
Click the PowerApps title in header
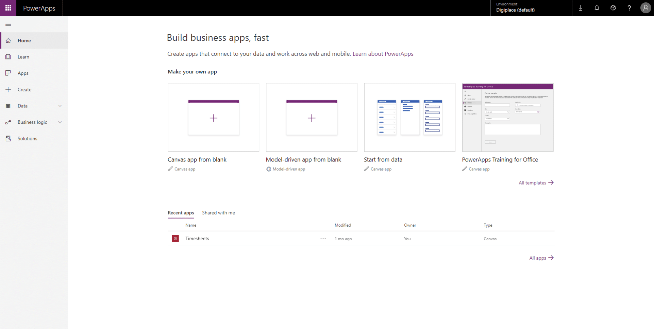tap(39, 8)
